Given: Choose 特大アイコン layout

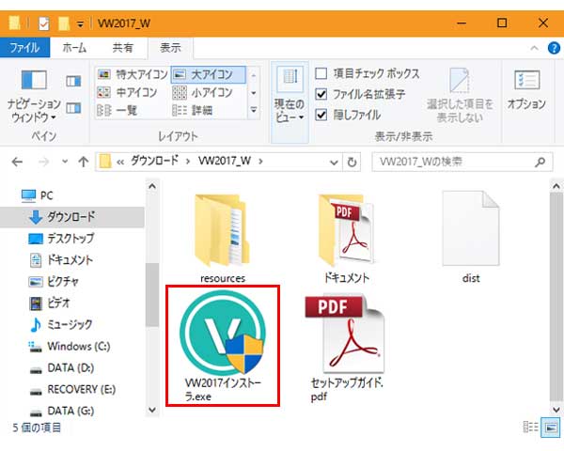Looking at the screenshot, I should (x=133, y=74).
